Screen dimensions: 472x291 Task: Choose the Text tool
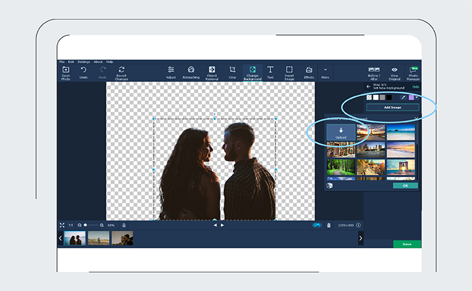(270, 70)
